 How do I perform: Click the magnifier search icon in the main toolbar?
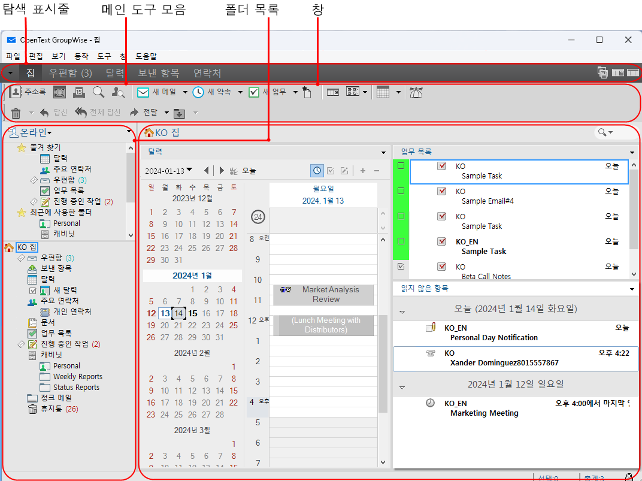click(x=98, y=92)
